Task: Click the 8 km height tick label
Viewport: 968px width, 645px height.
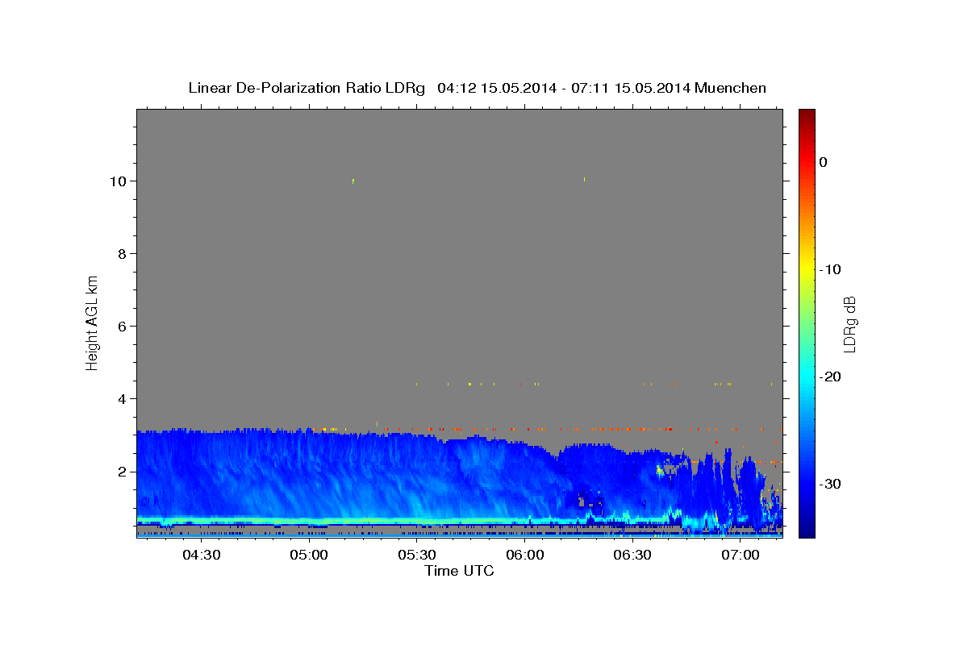Action: 122,254
